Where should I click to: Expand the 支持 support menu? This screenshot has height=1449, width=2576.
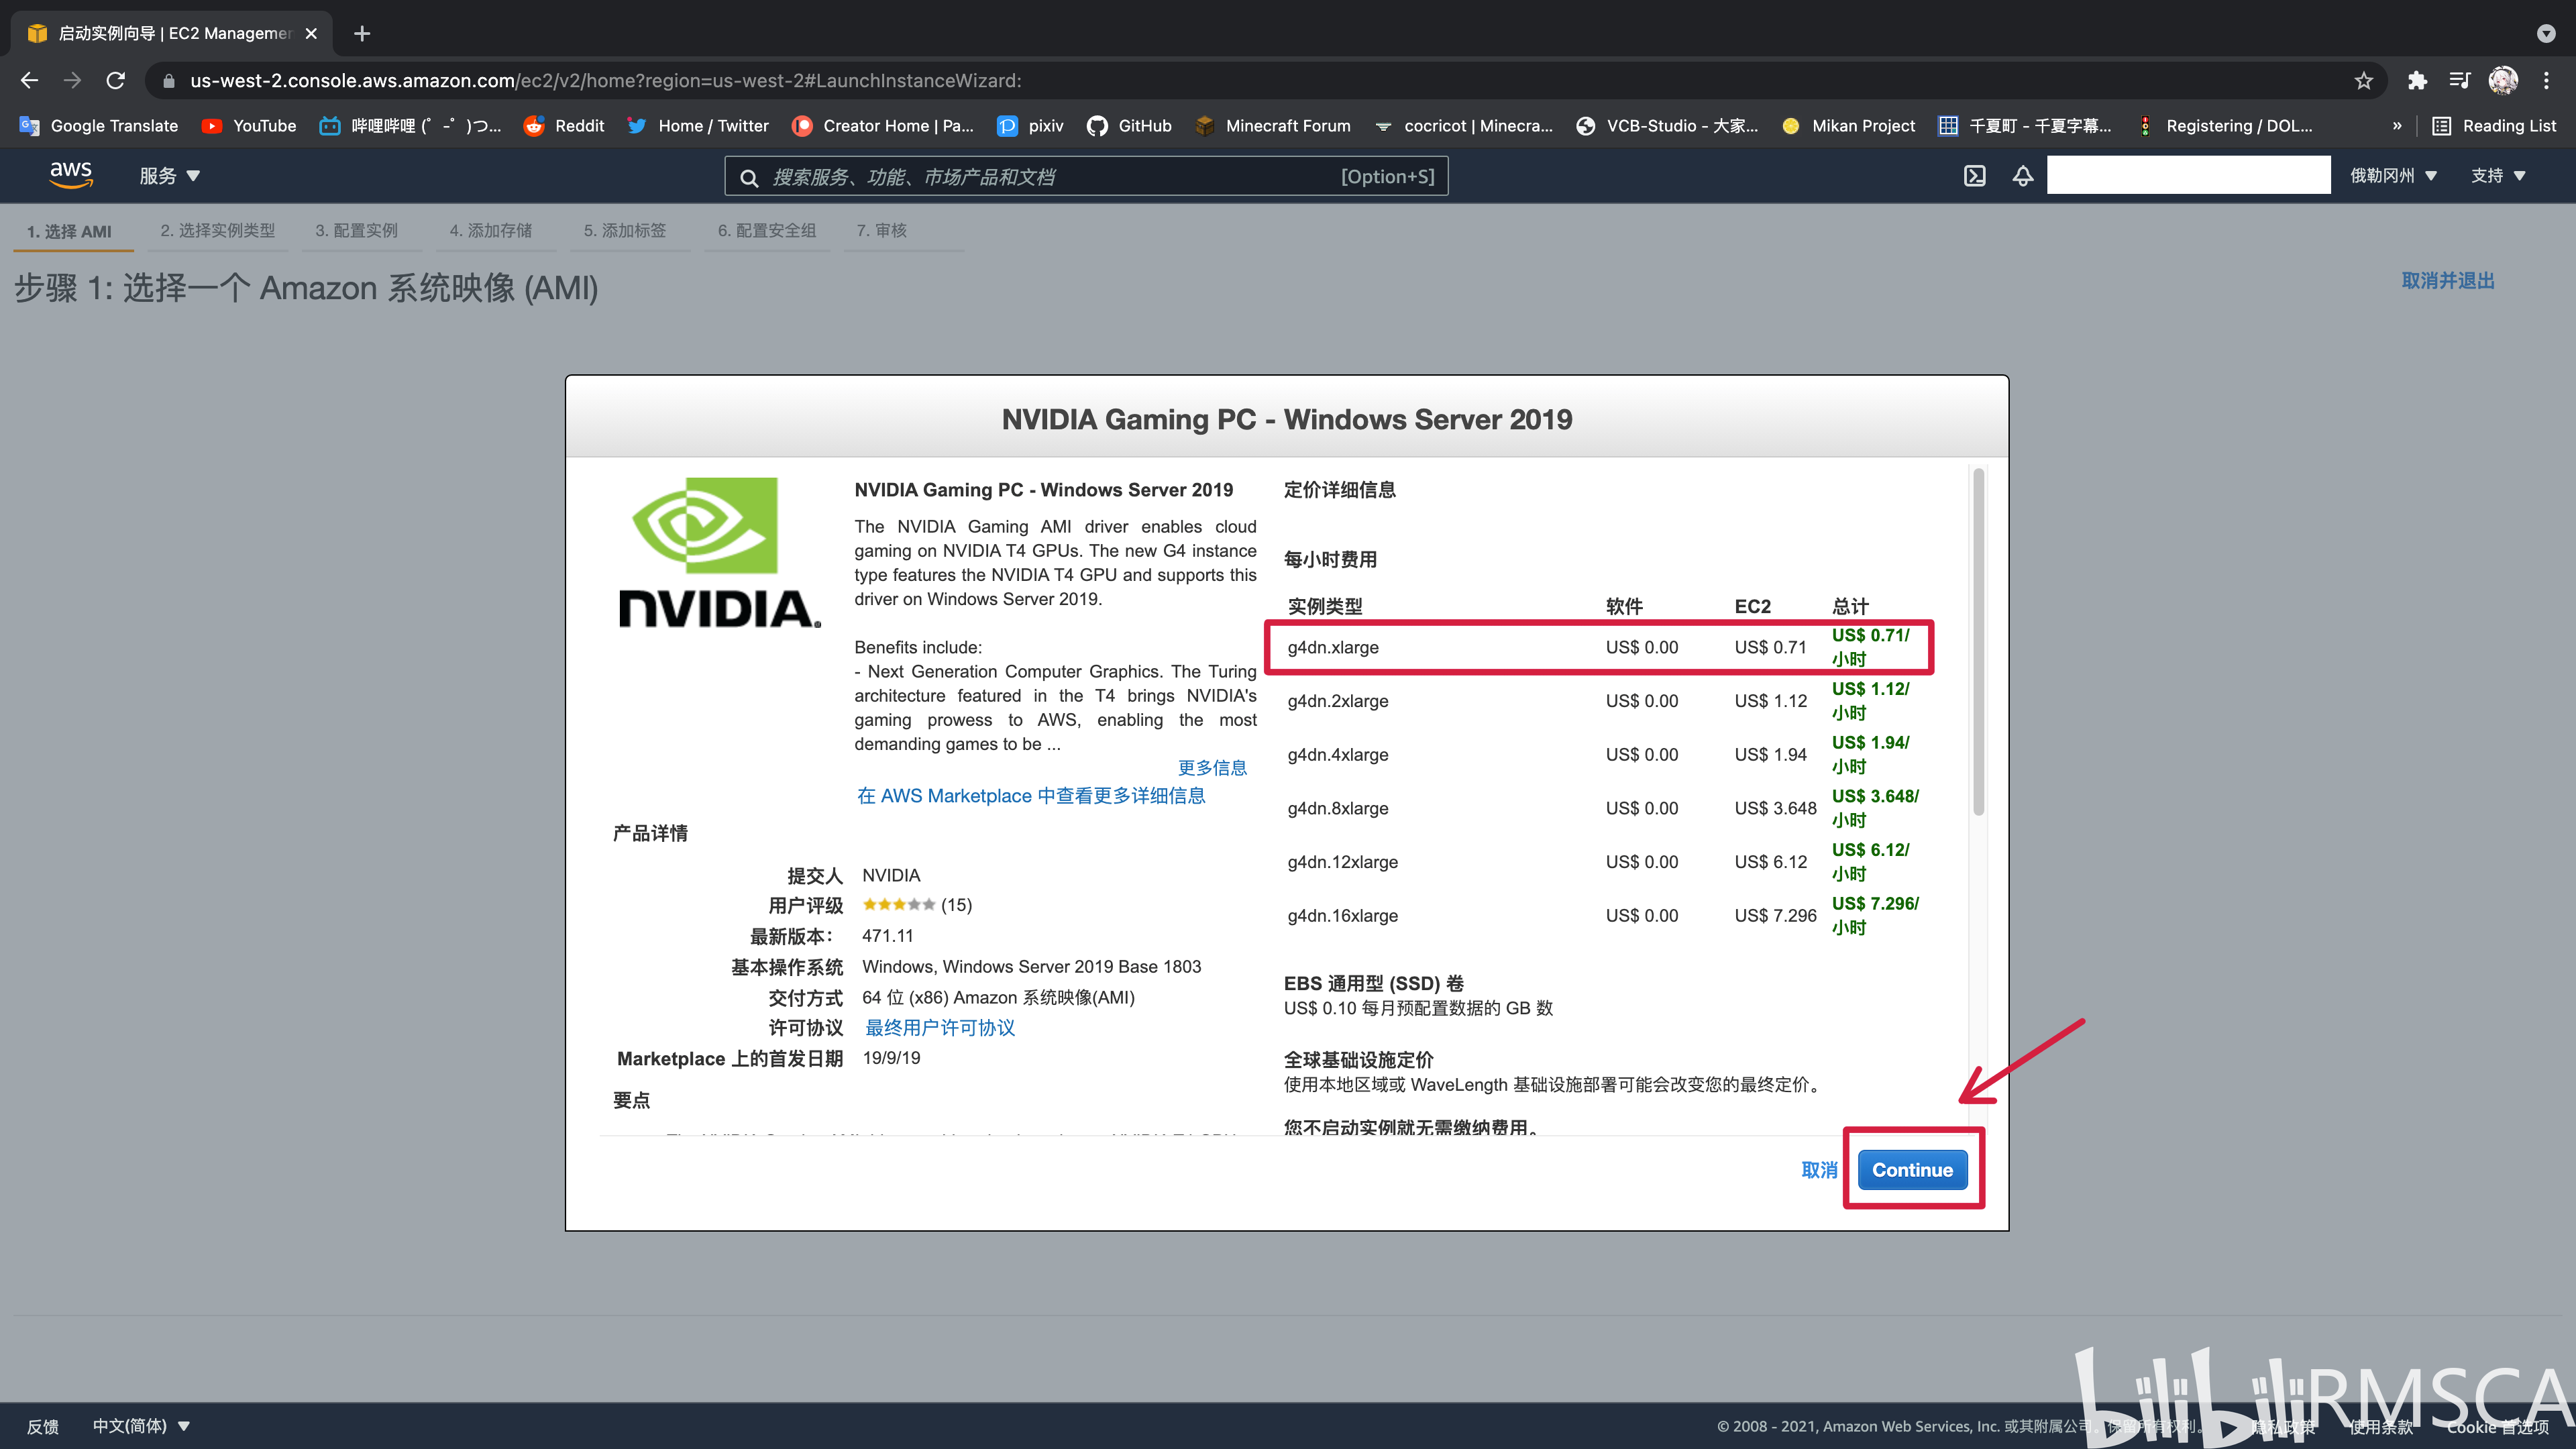pyautogui.click(x=2497, y=176)
